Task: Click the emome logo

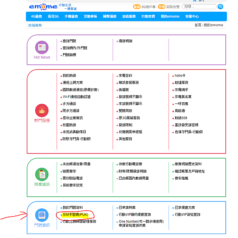Action: tap(43, 7)
